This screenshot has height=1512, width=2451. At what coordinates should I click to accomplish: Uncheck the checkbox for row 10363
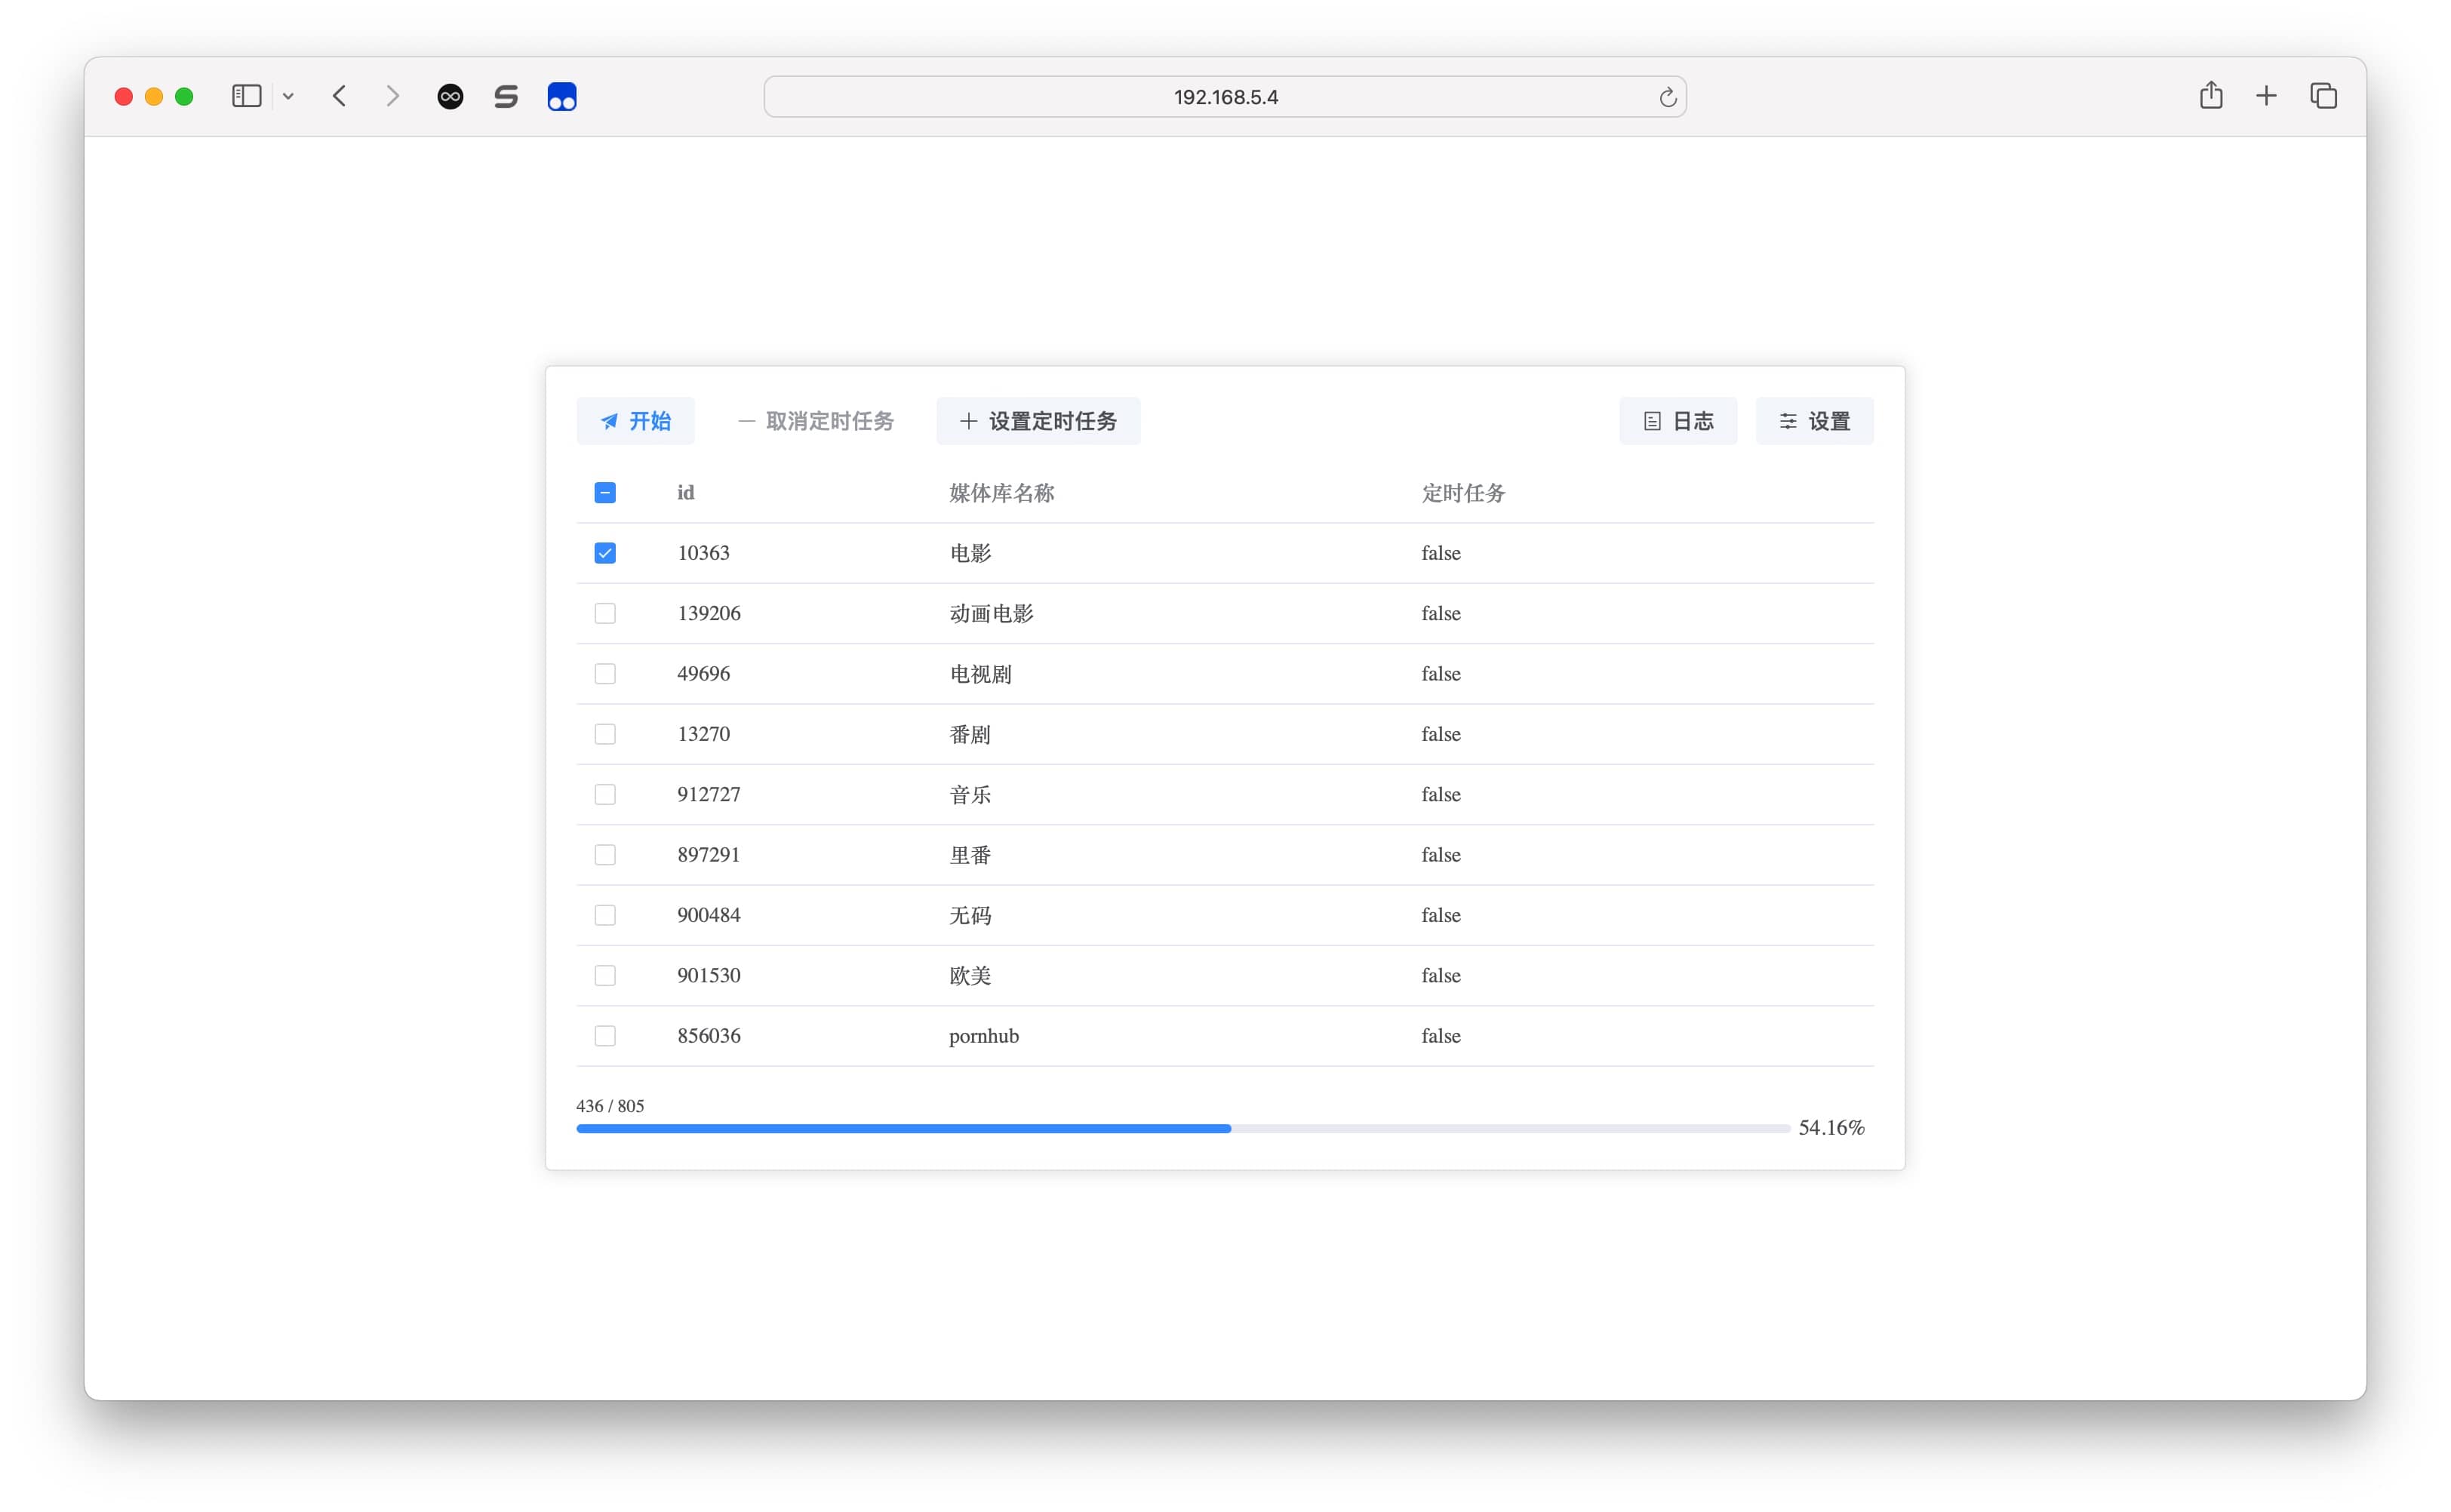605,553
